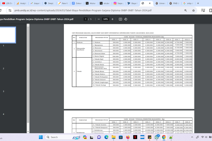View site information icon in address bar
Image resolution: width=212 pixels, height=141 pixels.
pyautogui.click(x=10, y=10)
